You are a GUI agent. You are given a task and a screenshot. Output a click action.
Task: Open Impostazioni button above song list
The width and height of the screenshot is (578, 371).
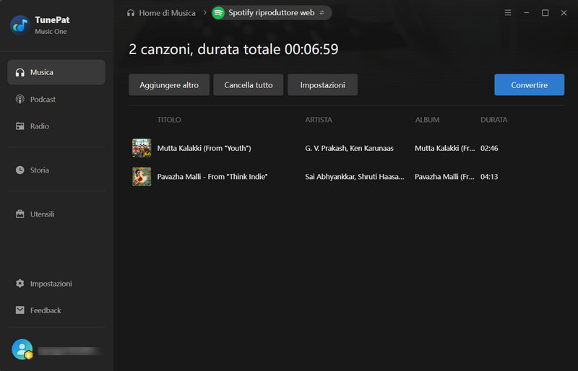(322, 84)
